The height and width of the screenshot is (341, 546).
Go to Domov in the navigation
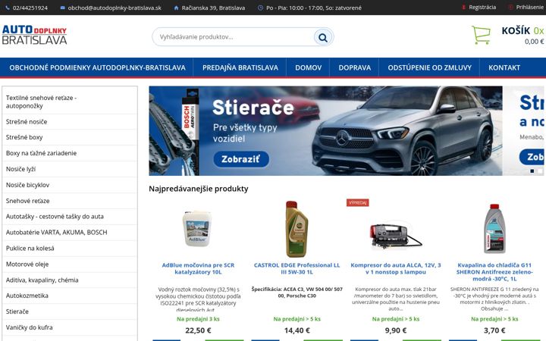(x=308, y=67)
